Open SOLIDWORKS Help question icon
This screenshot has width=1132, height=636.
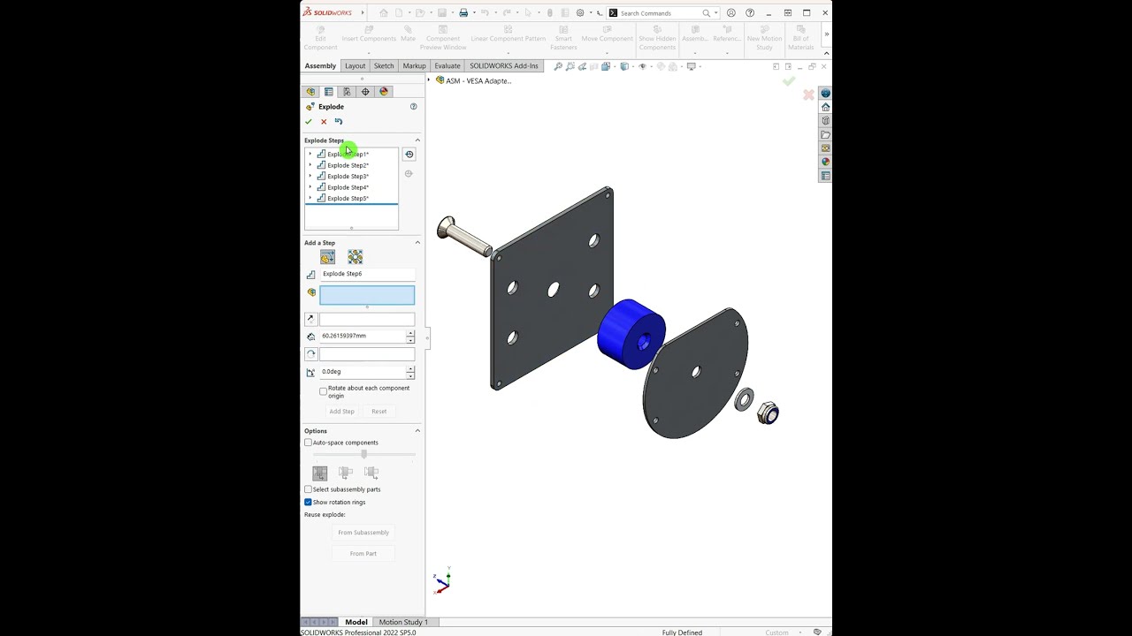(x=750, y=13)
